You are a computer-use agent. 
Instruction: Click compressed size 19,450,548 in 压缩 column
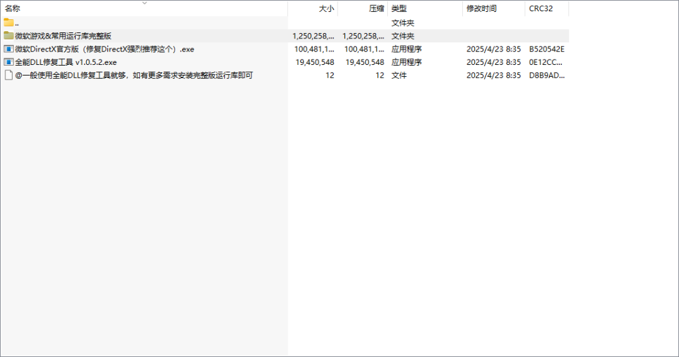click(x=365, y=62)
